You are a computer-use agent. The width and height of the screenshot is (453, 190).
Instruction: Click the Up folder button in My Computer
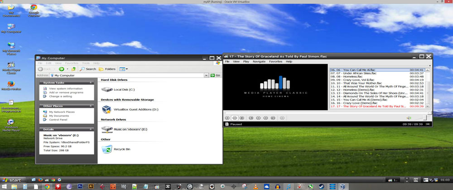pyautogui.click(x=74, y=69)
